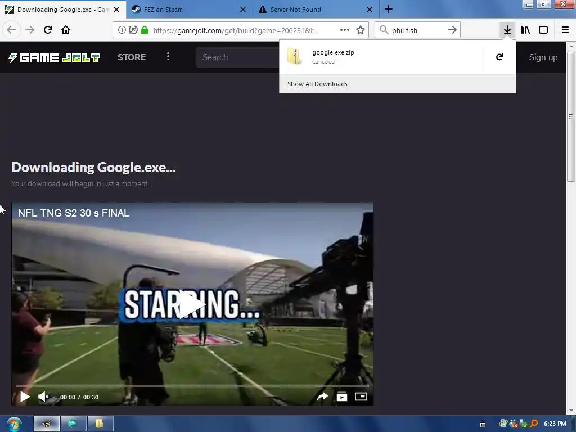The image size is (576, 432).
Task: Reload the current page
Action: (48, 30)
